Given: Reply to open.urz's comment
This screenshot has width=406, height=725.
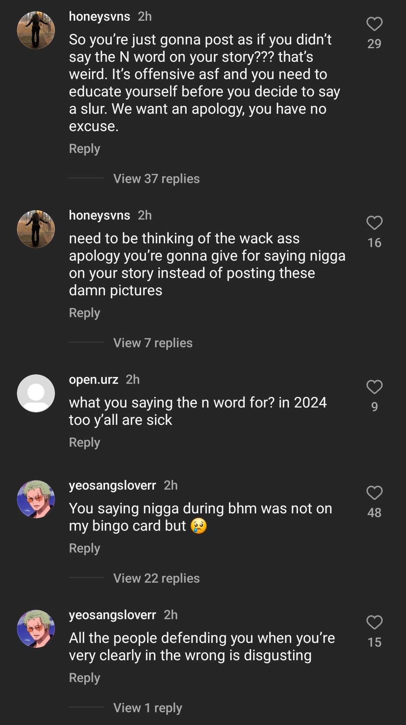Looking at the screenshot, I should click(84, 443).
